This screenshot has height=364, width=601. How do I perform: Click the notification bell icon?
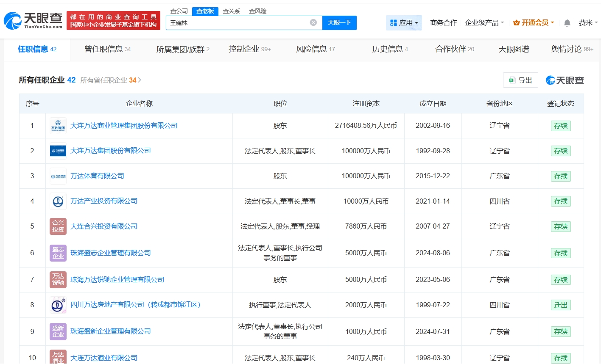[x=567, y=23]
